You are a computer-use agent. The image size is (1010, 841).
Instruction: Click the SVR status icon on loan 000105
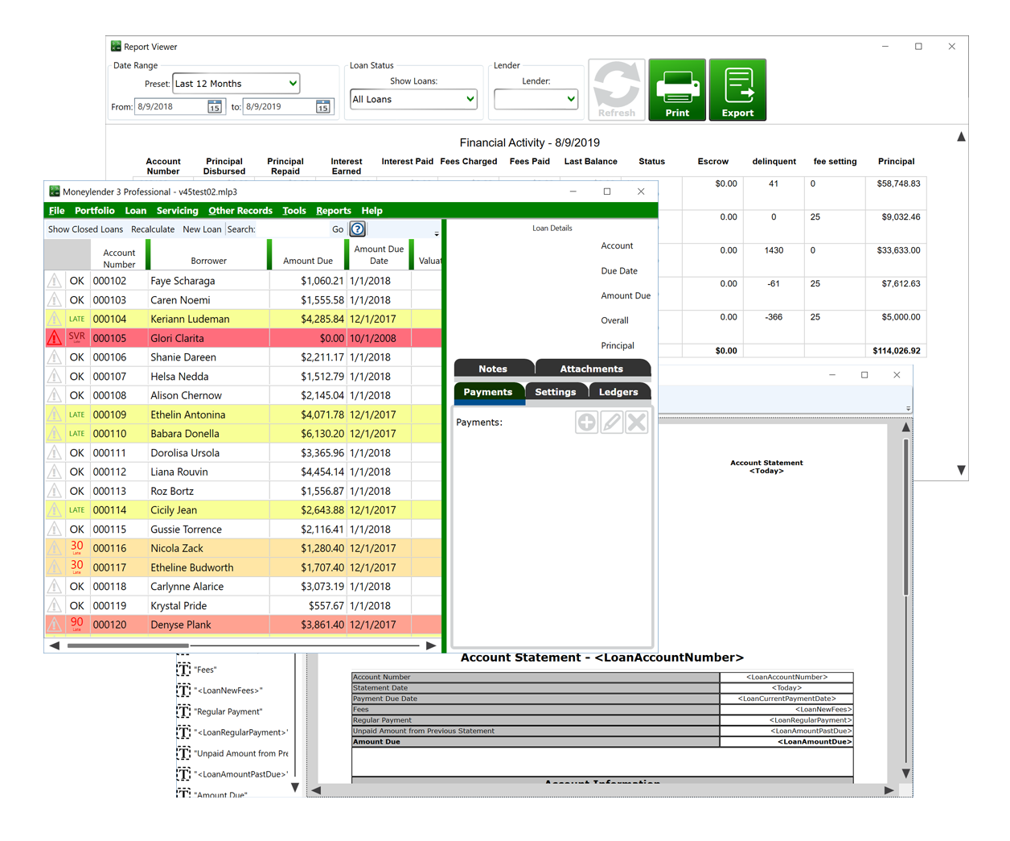[76, 338]
